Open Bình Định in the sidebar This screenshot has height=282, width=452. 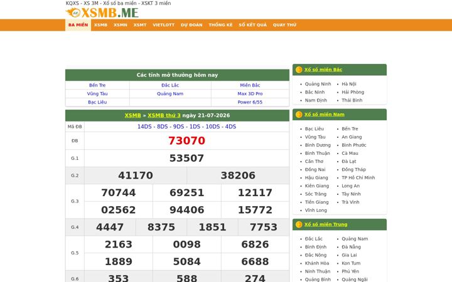pyautogui.click(x=316, y=247)
